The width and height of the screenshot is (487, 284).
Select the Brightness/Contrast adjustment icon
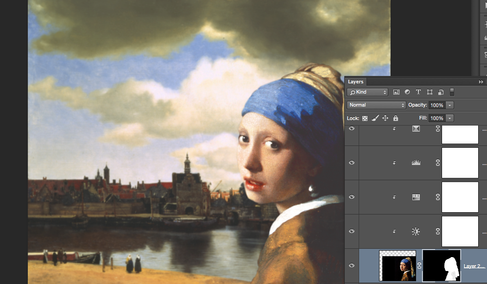click(x=416, y=231)
